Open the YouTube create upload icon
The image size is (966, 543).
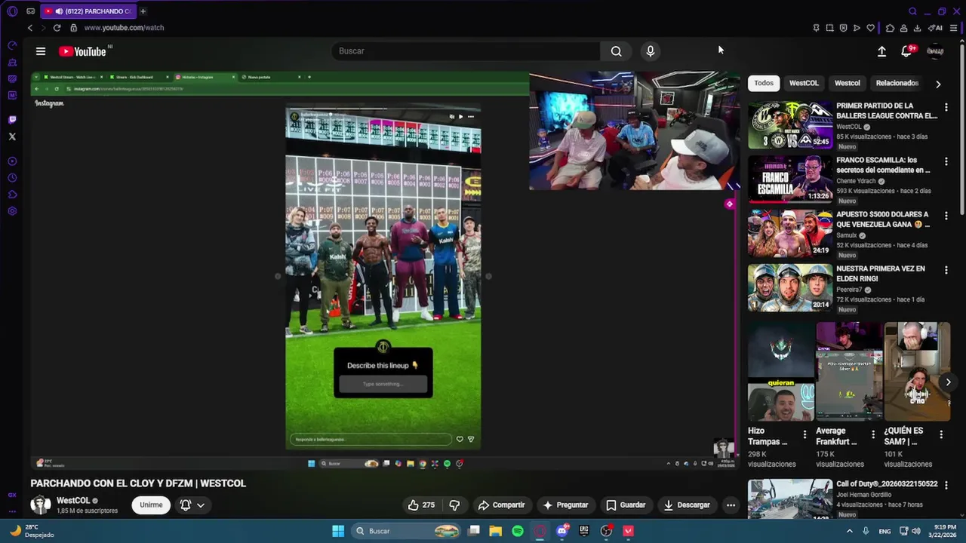point(881,51)
